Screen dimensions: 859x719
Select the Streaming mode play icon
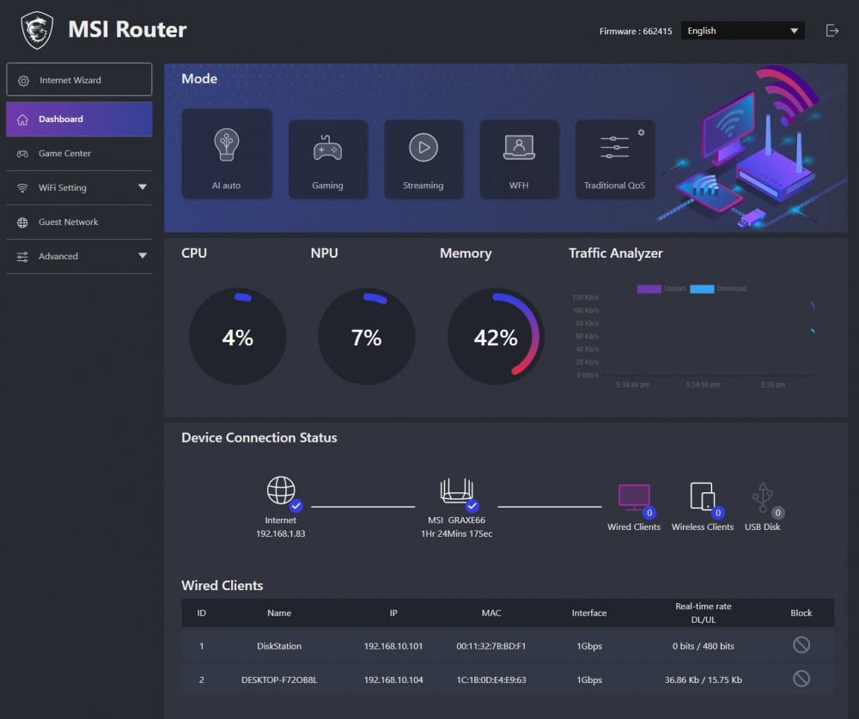pos(423,148)
